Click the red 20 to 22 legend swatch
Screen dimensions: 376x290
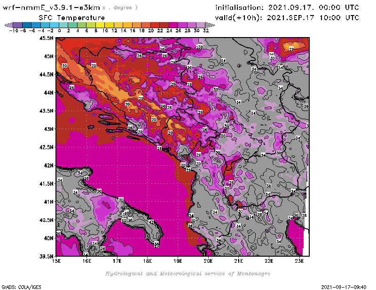tap(155, 25)
